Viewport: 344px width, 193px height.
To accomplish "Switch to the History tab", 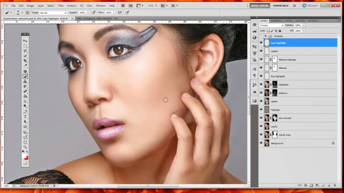I will coord(300,21).
